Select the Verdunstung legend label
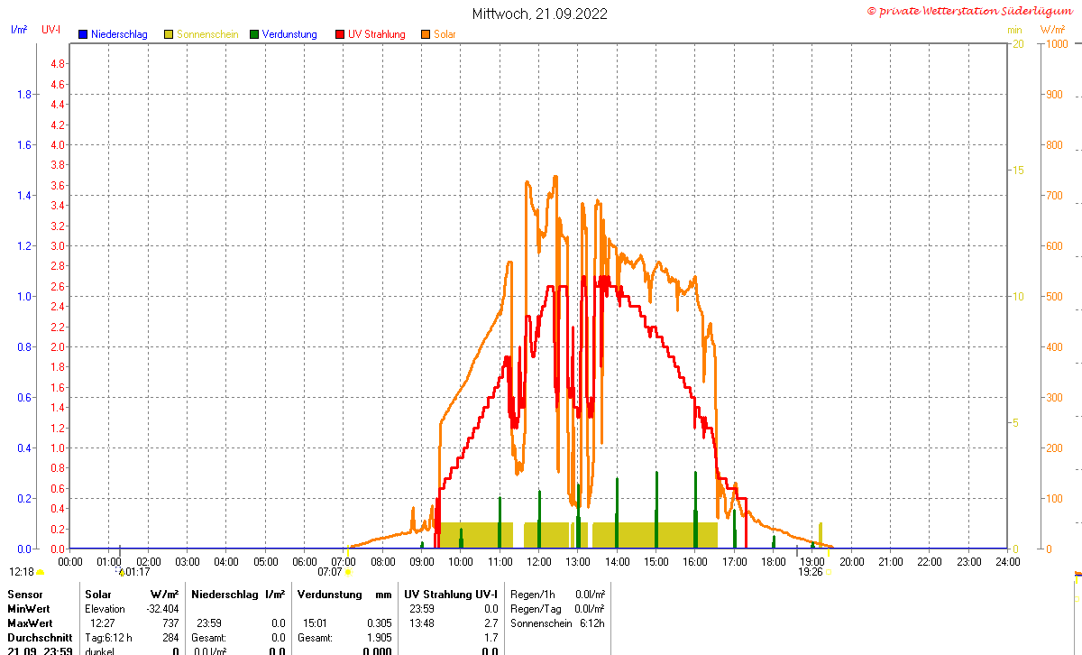This screenshot has width=1082, height=655. (289, 34)
